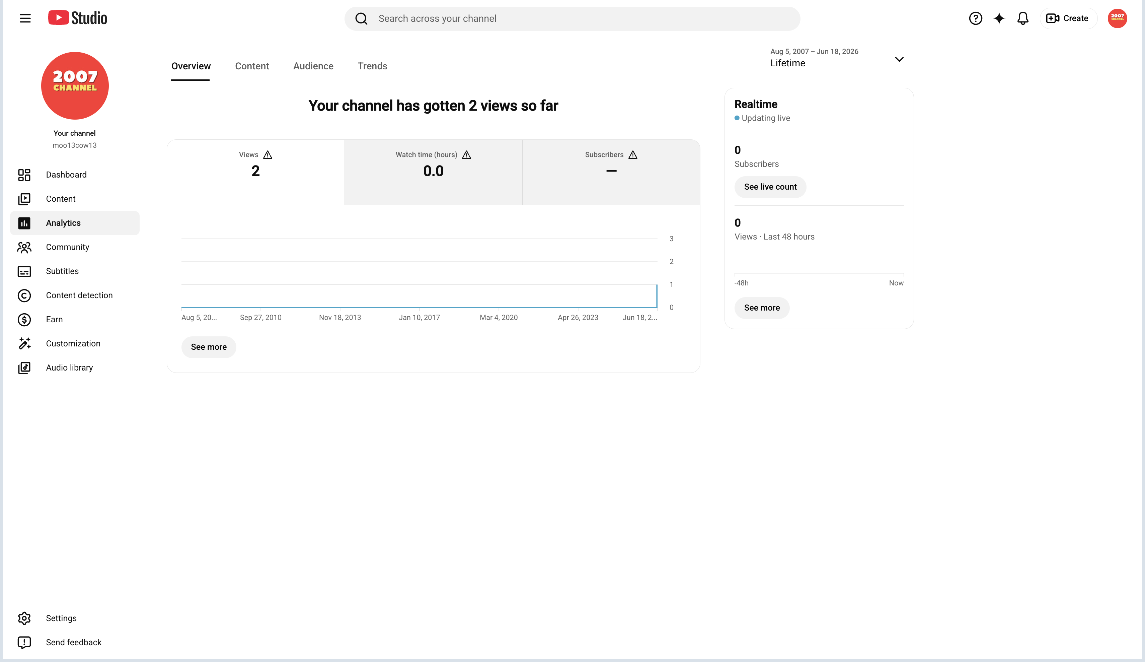Select the Subscribers metric card
Viewport: 1145px width, 662px height.
click(x=611, y=172)
